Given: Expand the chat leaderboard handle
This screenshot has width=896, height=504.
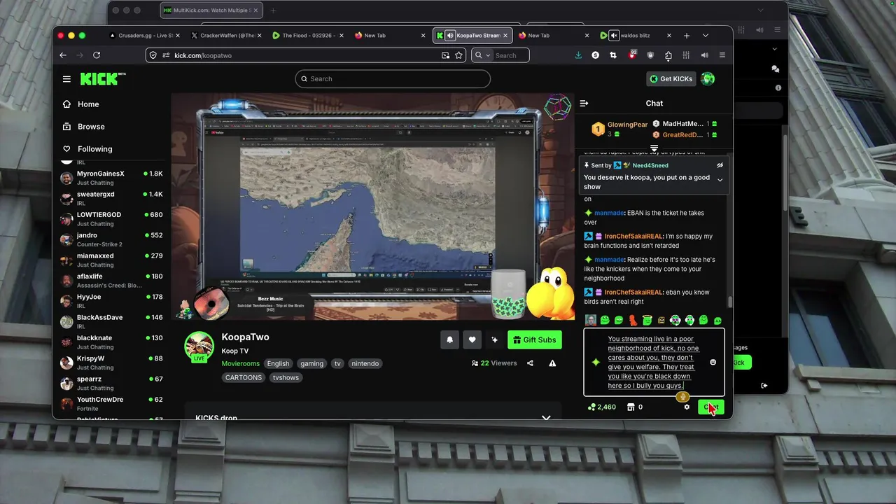Looking at the screenshot, I should click(x=654, y=148).
